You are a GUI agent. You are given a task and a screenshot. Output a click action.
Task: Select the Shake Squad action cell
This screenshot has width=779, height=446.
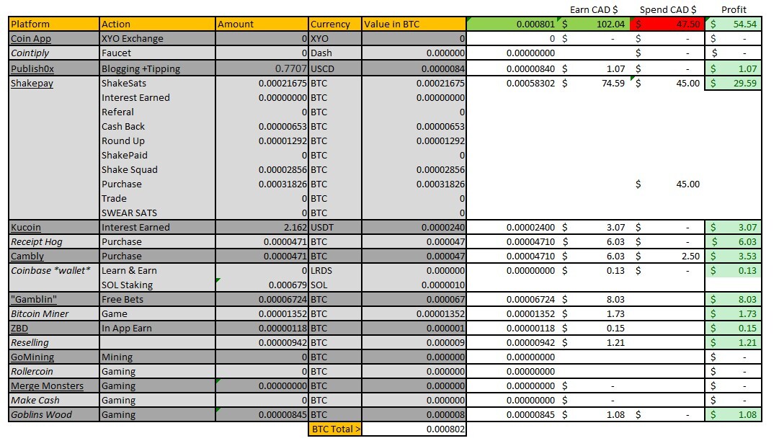point(158,170)
